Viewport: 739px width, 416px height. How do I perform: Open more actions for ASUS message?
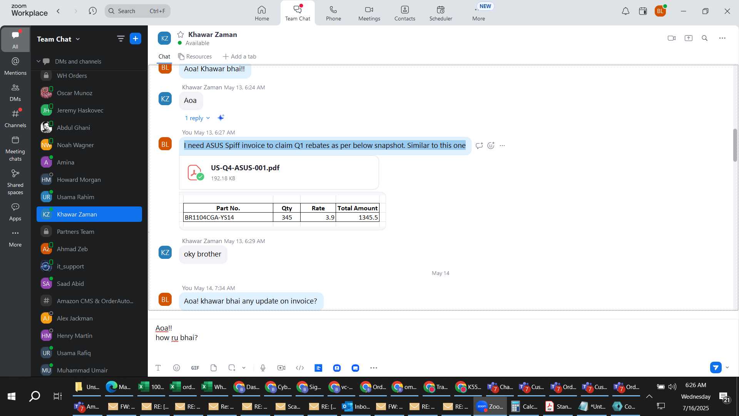(x=502, y=146)
